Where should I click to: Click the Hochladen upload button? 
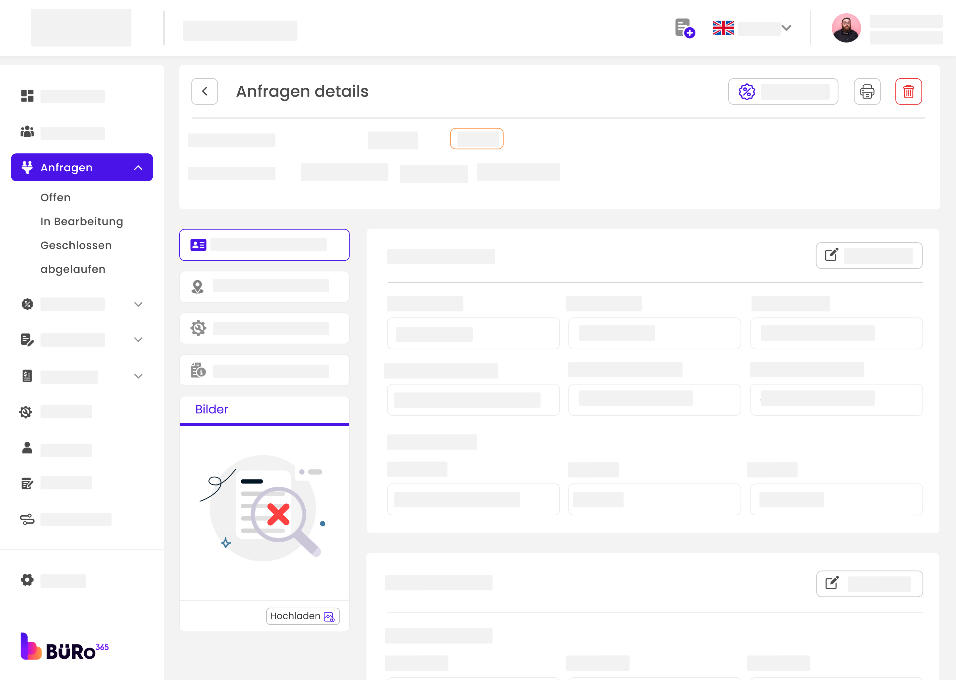point(303,616)
